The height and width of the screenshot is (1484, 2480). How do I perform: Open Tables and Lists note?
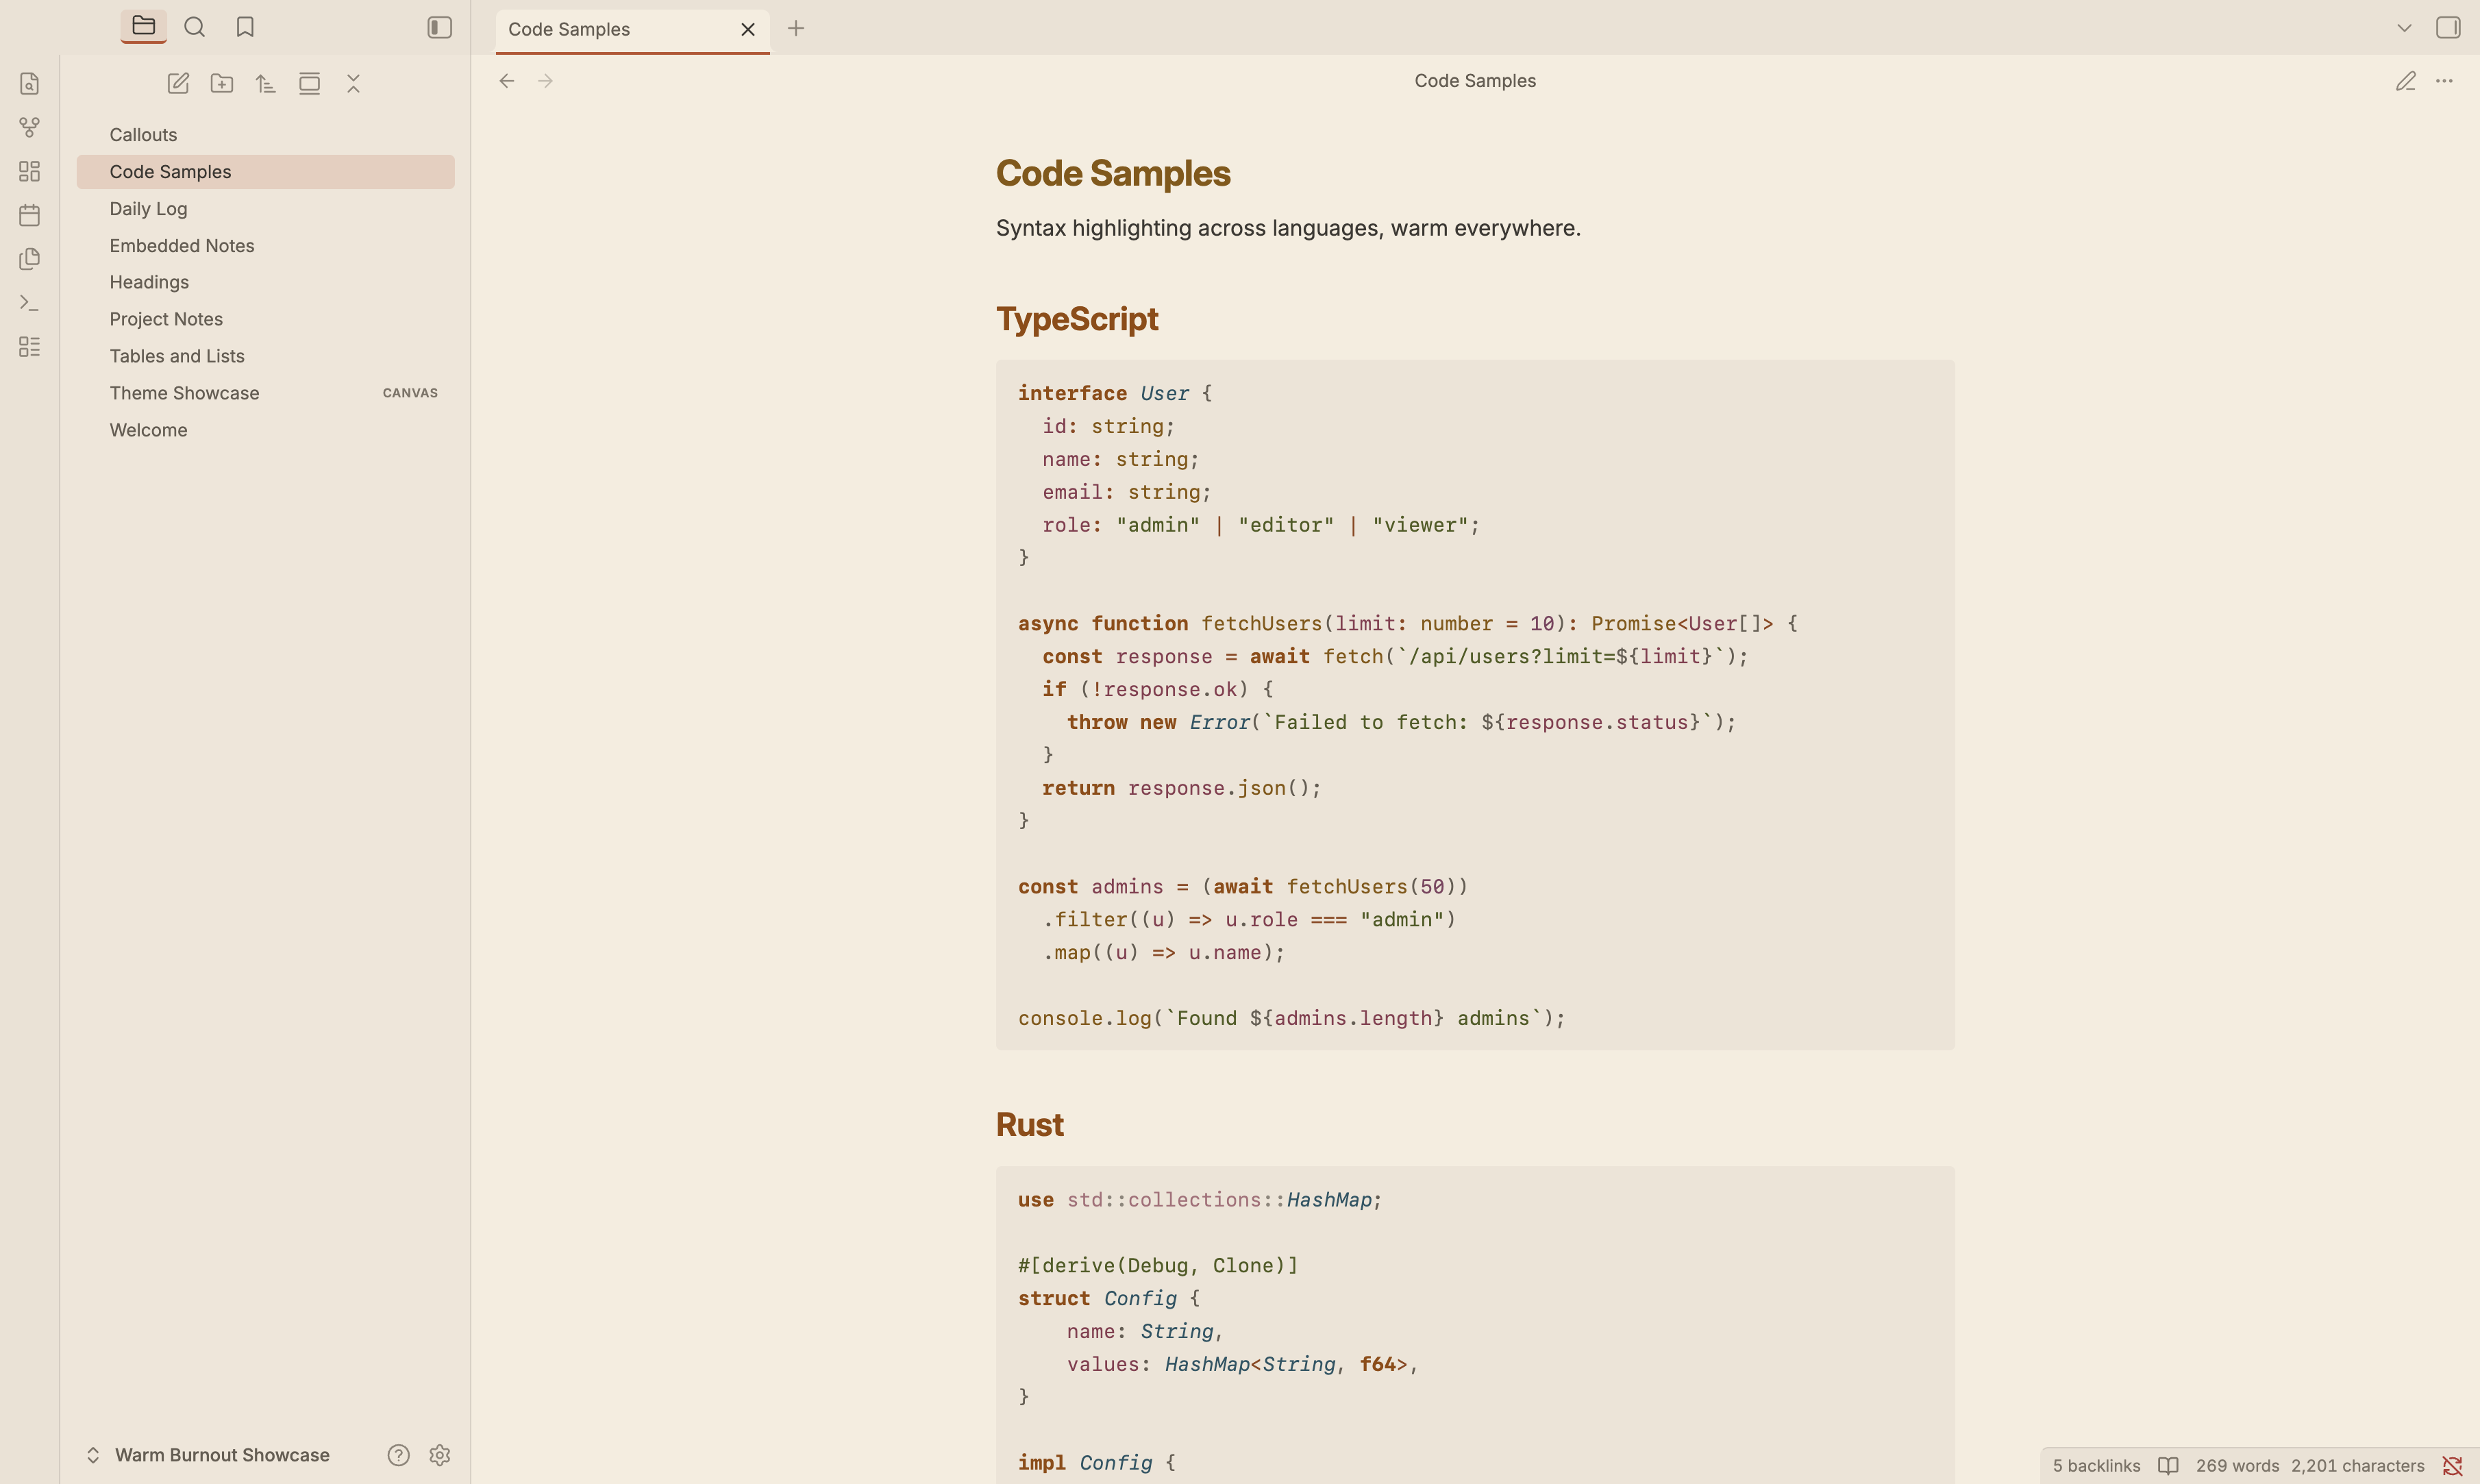click(265, 357)
